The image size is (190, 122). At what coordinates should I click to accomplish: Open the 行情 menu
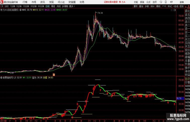(x=25, y=2)
